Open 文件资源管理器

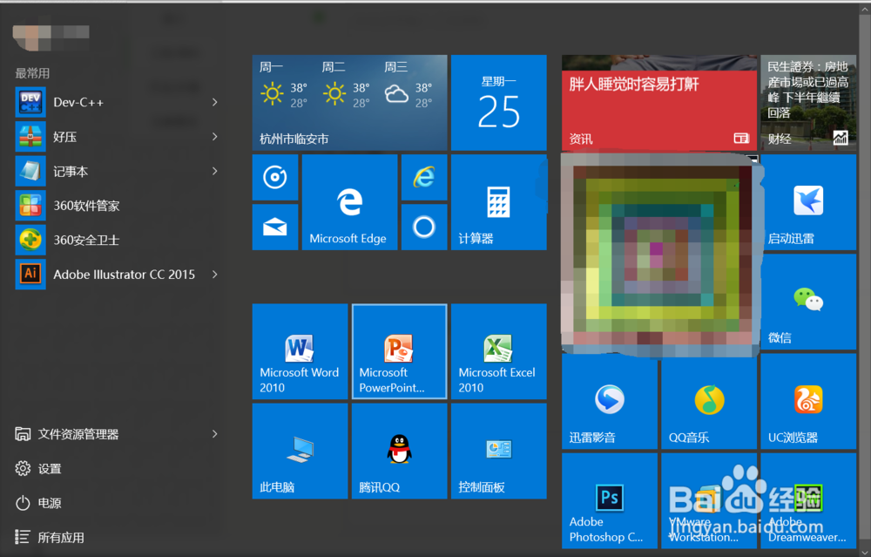[x=117, y=434]
